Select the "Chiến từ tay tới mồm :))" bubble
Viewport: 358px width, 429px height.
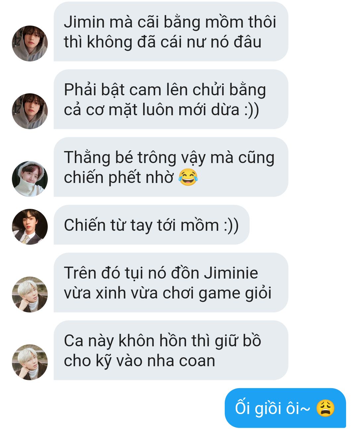[151, 225]
